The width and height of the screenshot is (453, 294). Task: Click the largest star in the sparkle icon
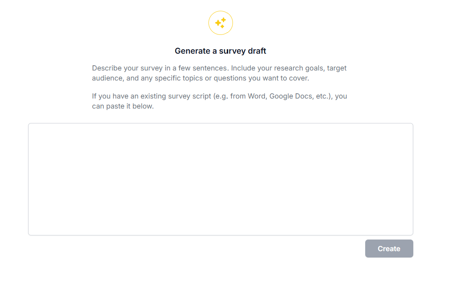218,23
